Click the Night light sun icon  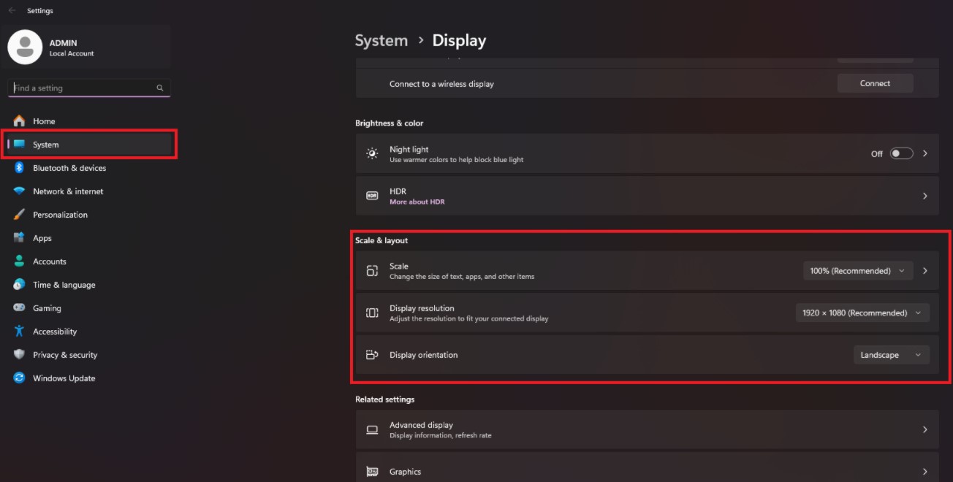coord(372,153)
